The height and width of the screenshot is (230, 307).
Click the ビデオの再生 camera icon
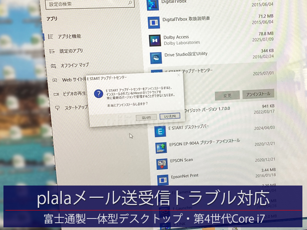point(56,94)
